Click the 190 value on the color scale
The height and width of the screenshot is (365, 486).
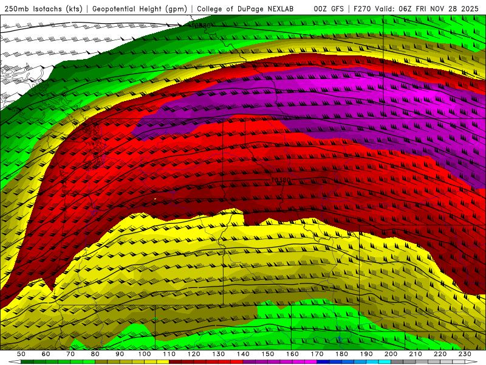[x=366, y=354]
